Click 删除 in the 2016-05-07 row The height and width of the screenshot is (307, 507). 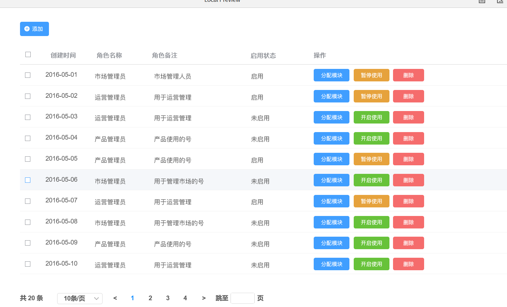408,201
